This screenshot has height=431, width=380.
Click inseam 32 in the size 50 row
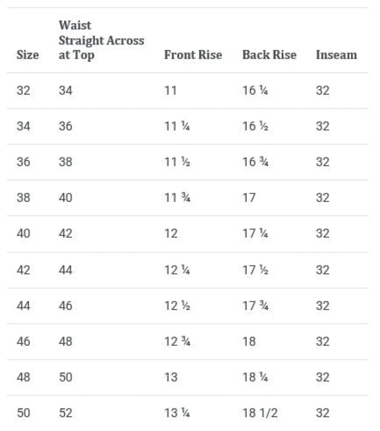[323, 413]
